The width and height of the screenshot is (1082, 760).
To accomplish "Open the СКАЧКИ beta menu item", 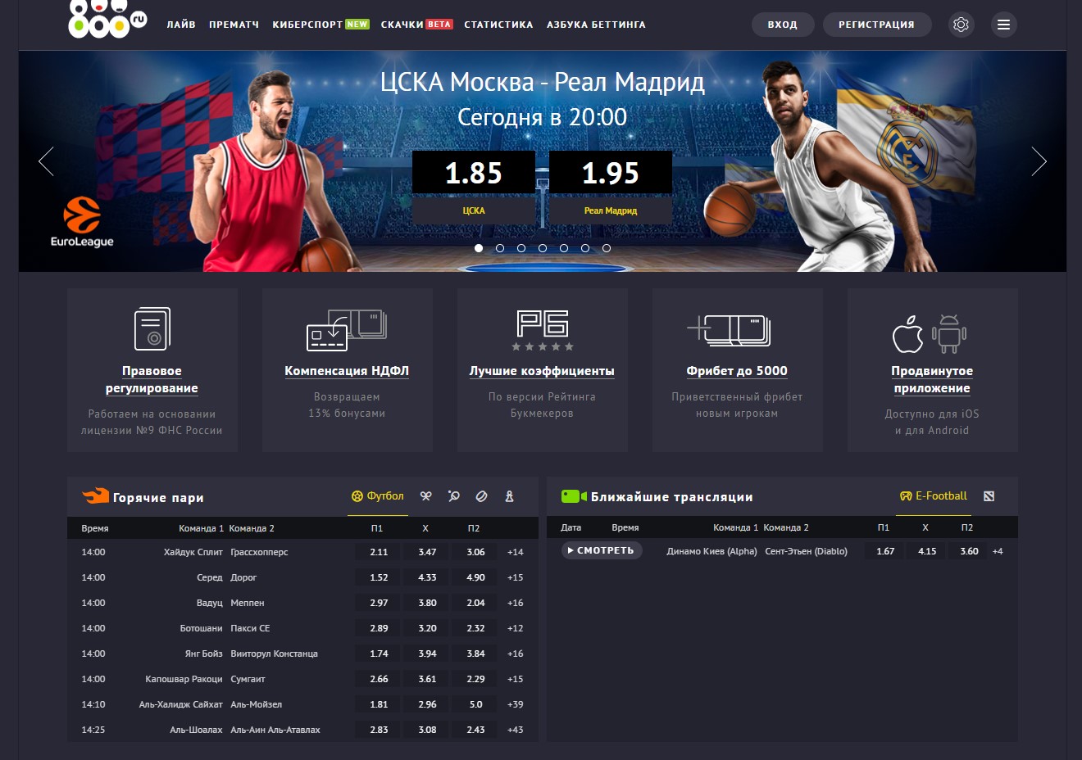I will click(x=416, y=25).
